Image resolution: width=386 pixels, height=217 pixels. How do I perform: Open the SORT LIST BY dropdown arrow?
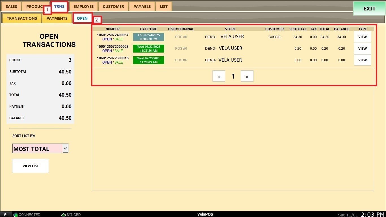65,148
